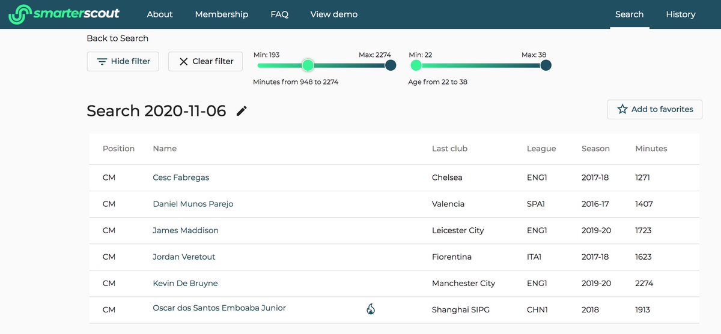Open Jordan Veretout player profile
The height and width of the screenshot is (334, 721).
point(184,257)
